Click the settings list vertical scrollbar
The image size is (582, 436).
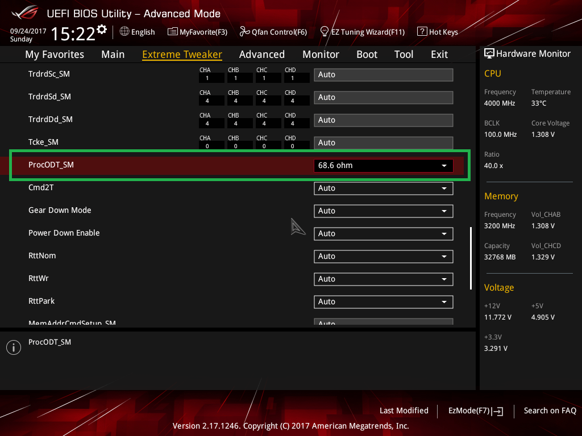coord(471,258)
